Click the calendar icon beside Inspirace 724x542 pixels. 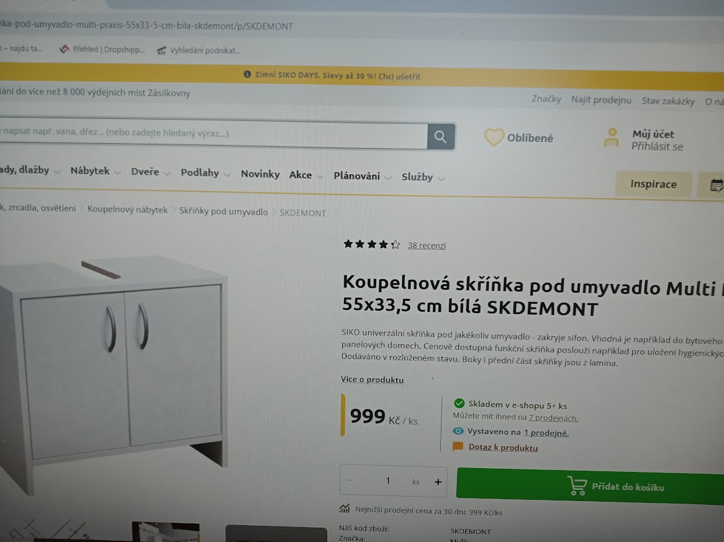[x=716, y=185]
